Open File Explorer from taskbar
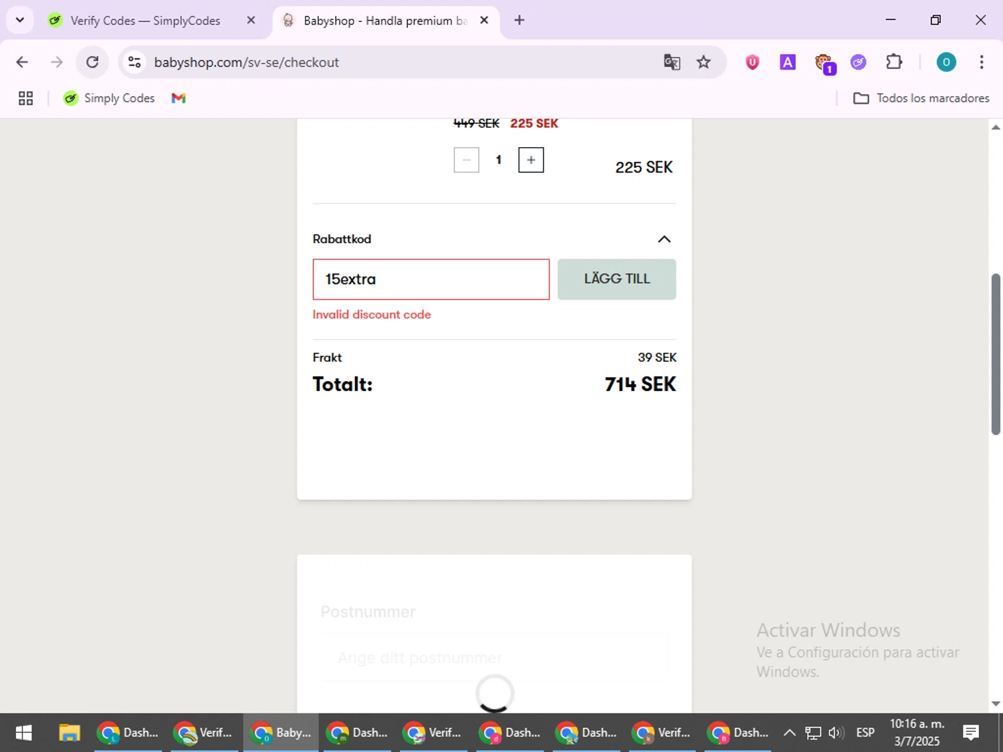 69,733
